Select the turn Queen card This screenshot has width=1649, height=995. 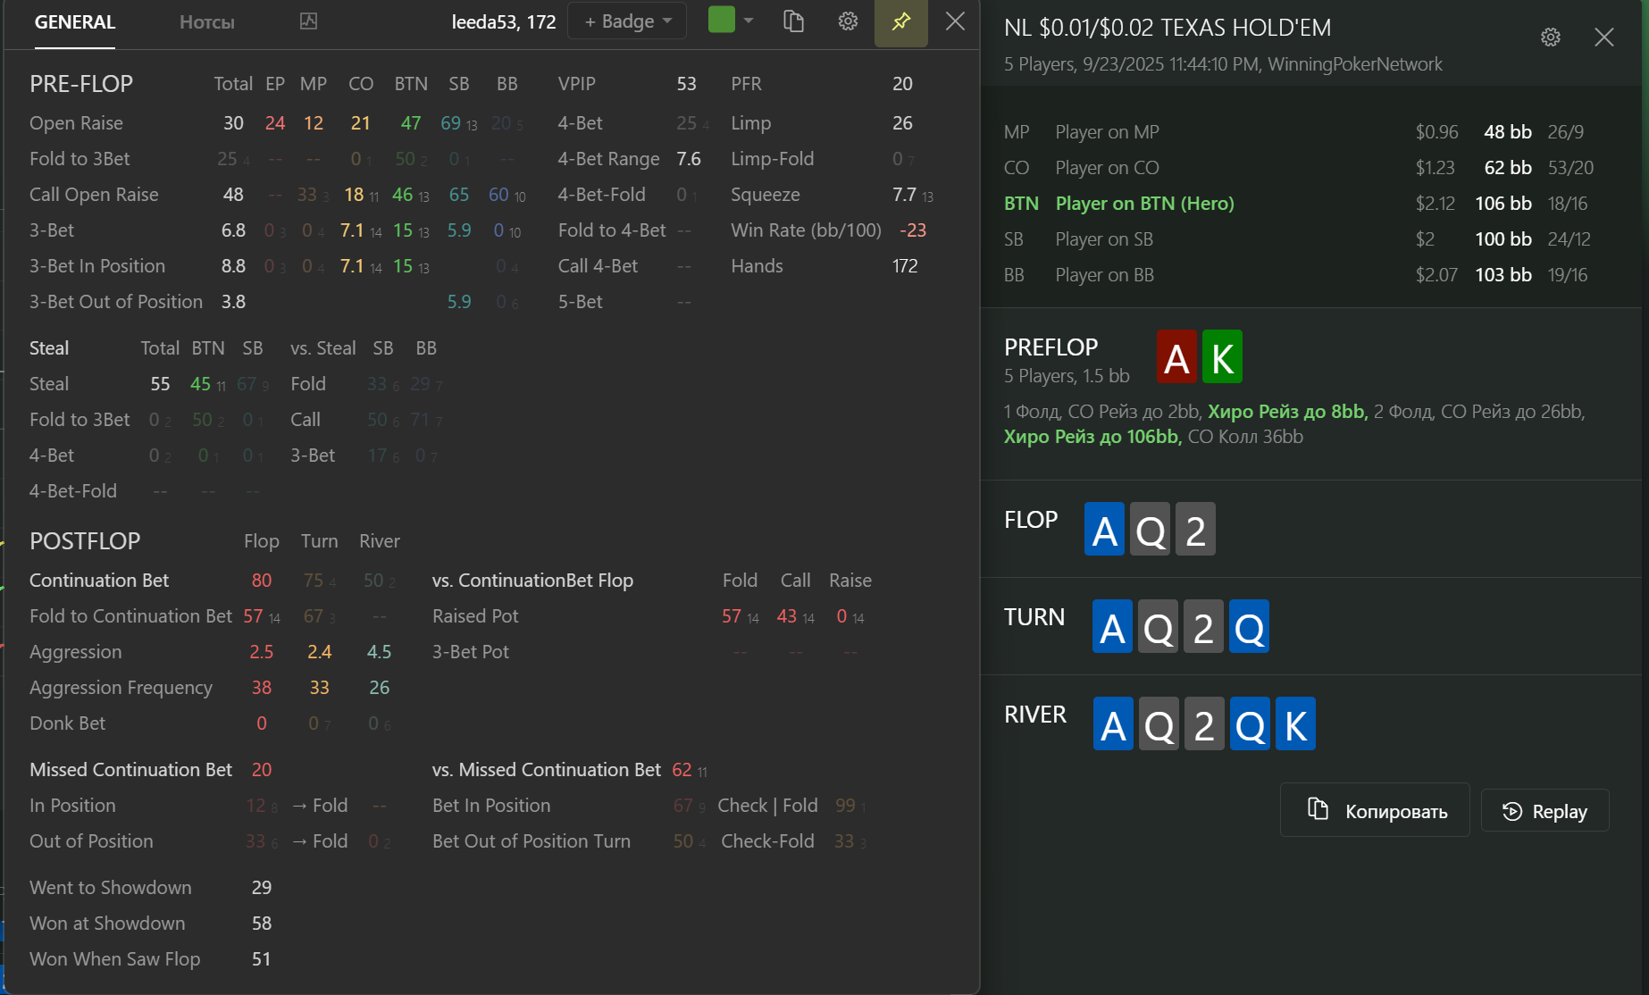pyautogui.click(x=1249, y=626)
